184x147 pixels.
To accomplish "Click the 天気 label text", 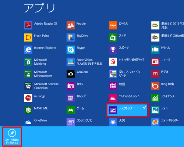I will tap(122, 121).
